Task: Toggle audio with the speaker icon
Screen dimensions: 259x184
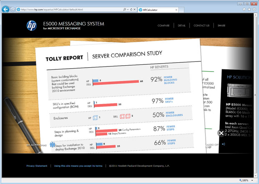Action: [223, 144]
